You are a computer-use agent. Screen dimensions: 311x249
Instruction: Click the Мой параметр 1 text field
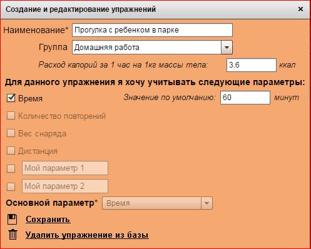click(65, 168)
